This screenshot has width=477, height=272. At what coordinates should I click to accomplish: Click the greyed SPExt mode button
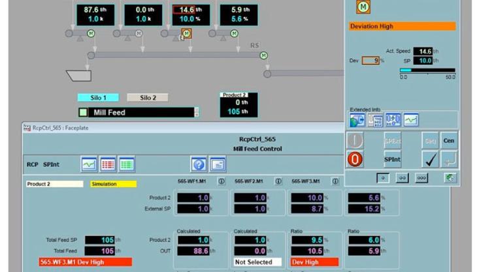(x=393, y=140)
